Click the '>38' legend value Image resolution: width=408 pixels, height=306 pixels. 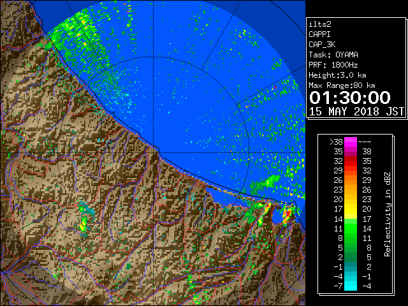(x=336, y=142)
